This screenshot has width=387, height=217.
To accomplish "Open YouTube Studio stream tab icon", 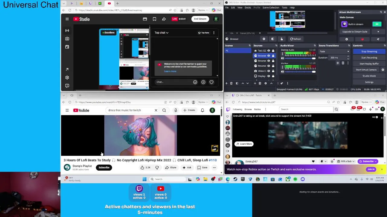I will pyautogui.click(x=67, y=30).
